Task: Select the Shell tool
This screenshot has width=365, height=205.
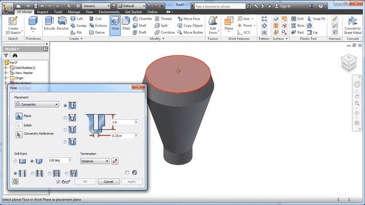Action: point(139,26)
